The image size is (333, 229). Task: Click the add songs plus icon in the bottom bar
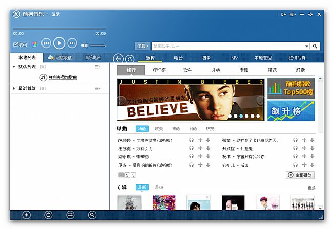[26, 215]
